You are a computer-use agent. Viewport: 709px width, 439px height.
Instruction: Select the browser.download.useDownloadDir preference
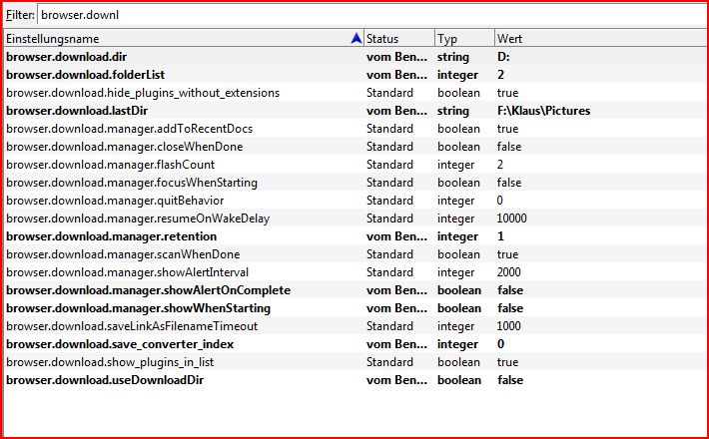click(x=103, y=380)
